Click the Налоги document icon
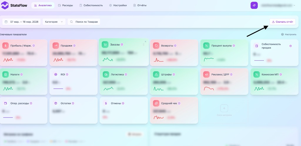This screenshot has height=146, width=301. click(6, 74)
